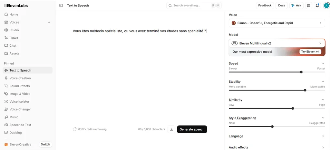Click the ElevenLabs logo
This screenshot has height=150, width=330.
click(x=16, y=6)
